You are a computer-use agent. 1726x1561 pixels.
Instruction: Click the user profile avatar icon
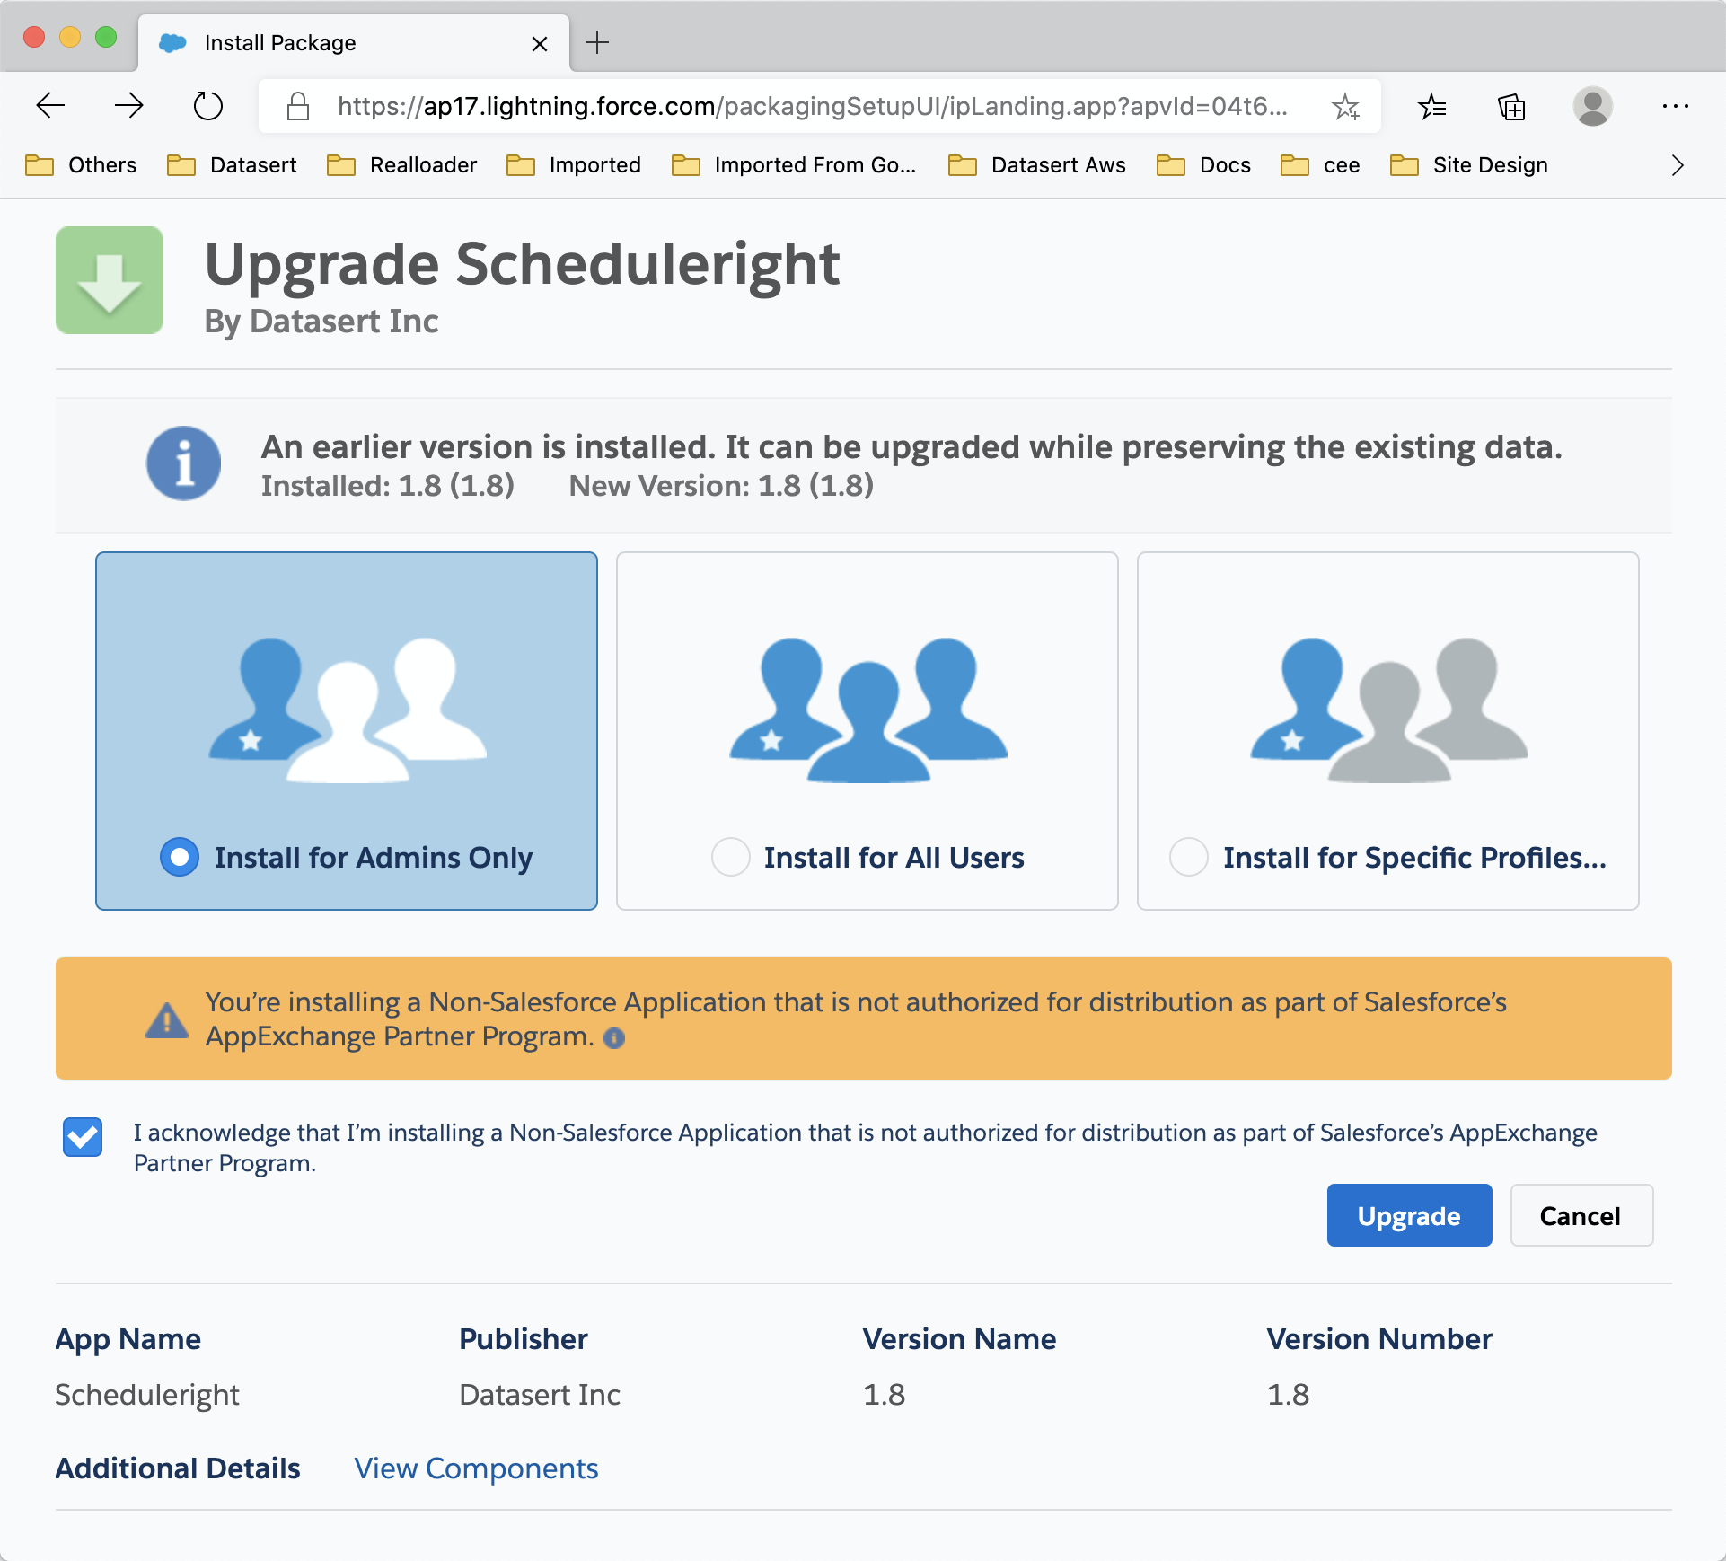tap(1592, 107)
